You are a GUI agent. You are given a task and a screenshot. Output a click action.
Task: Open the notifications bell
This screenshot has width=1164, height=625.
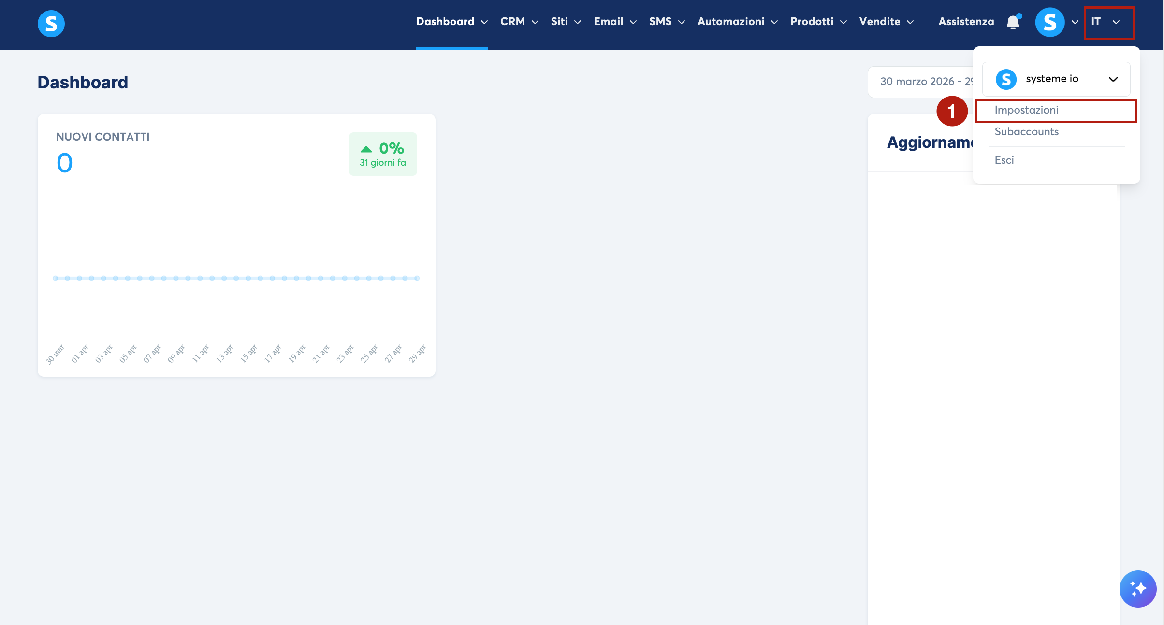coord(1013,22)
